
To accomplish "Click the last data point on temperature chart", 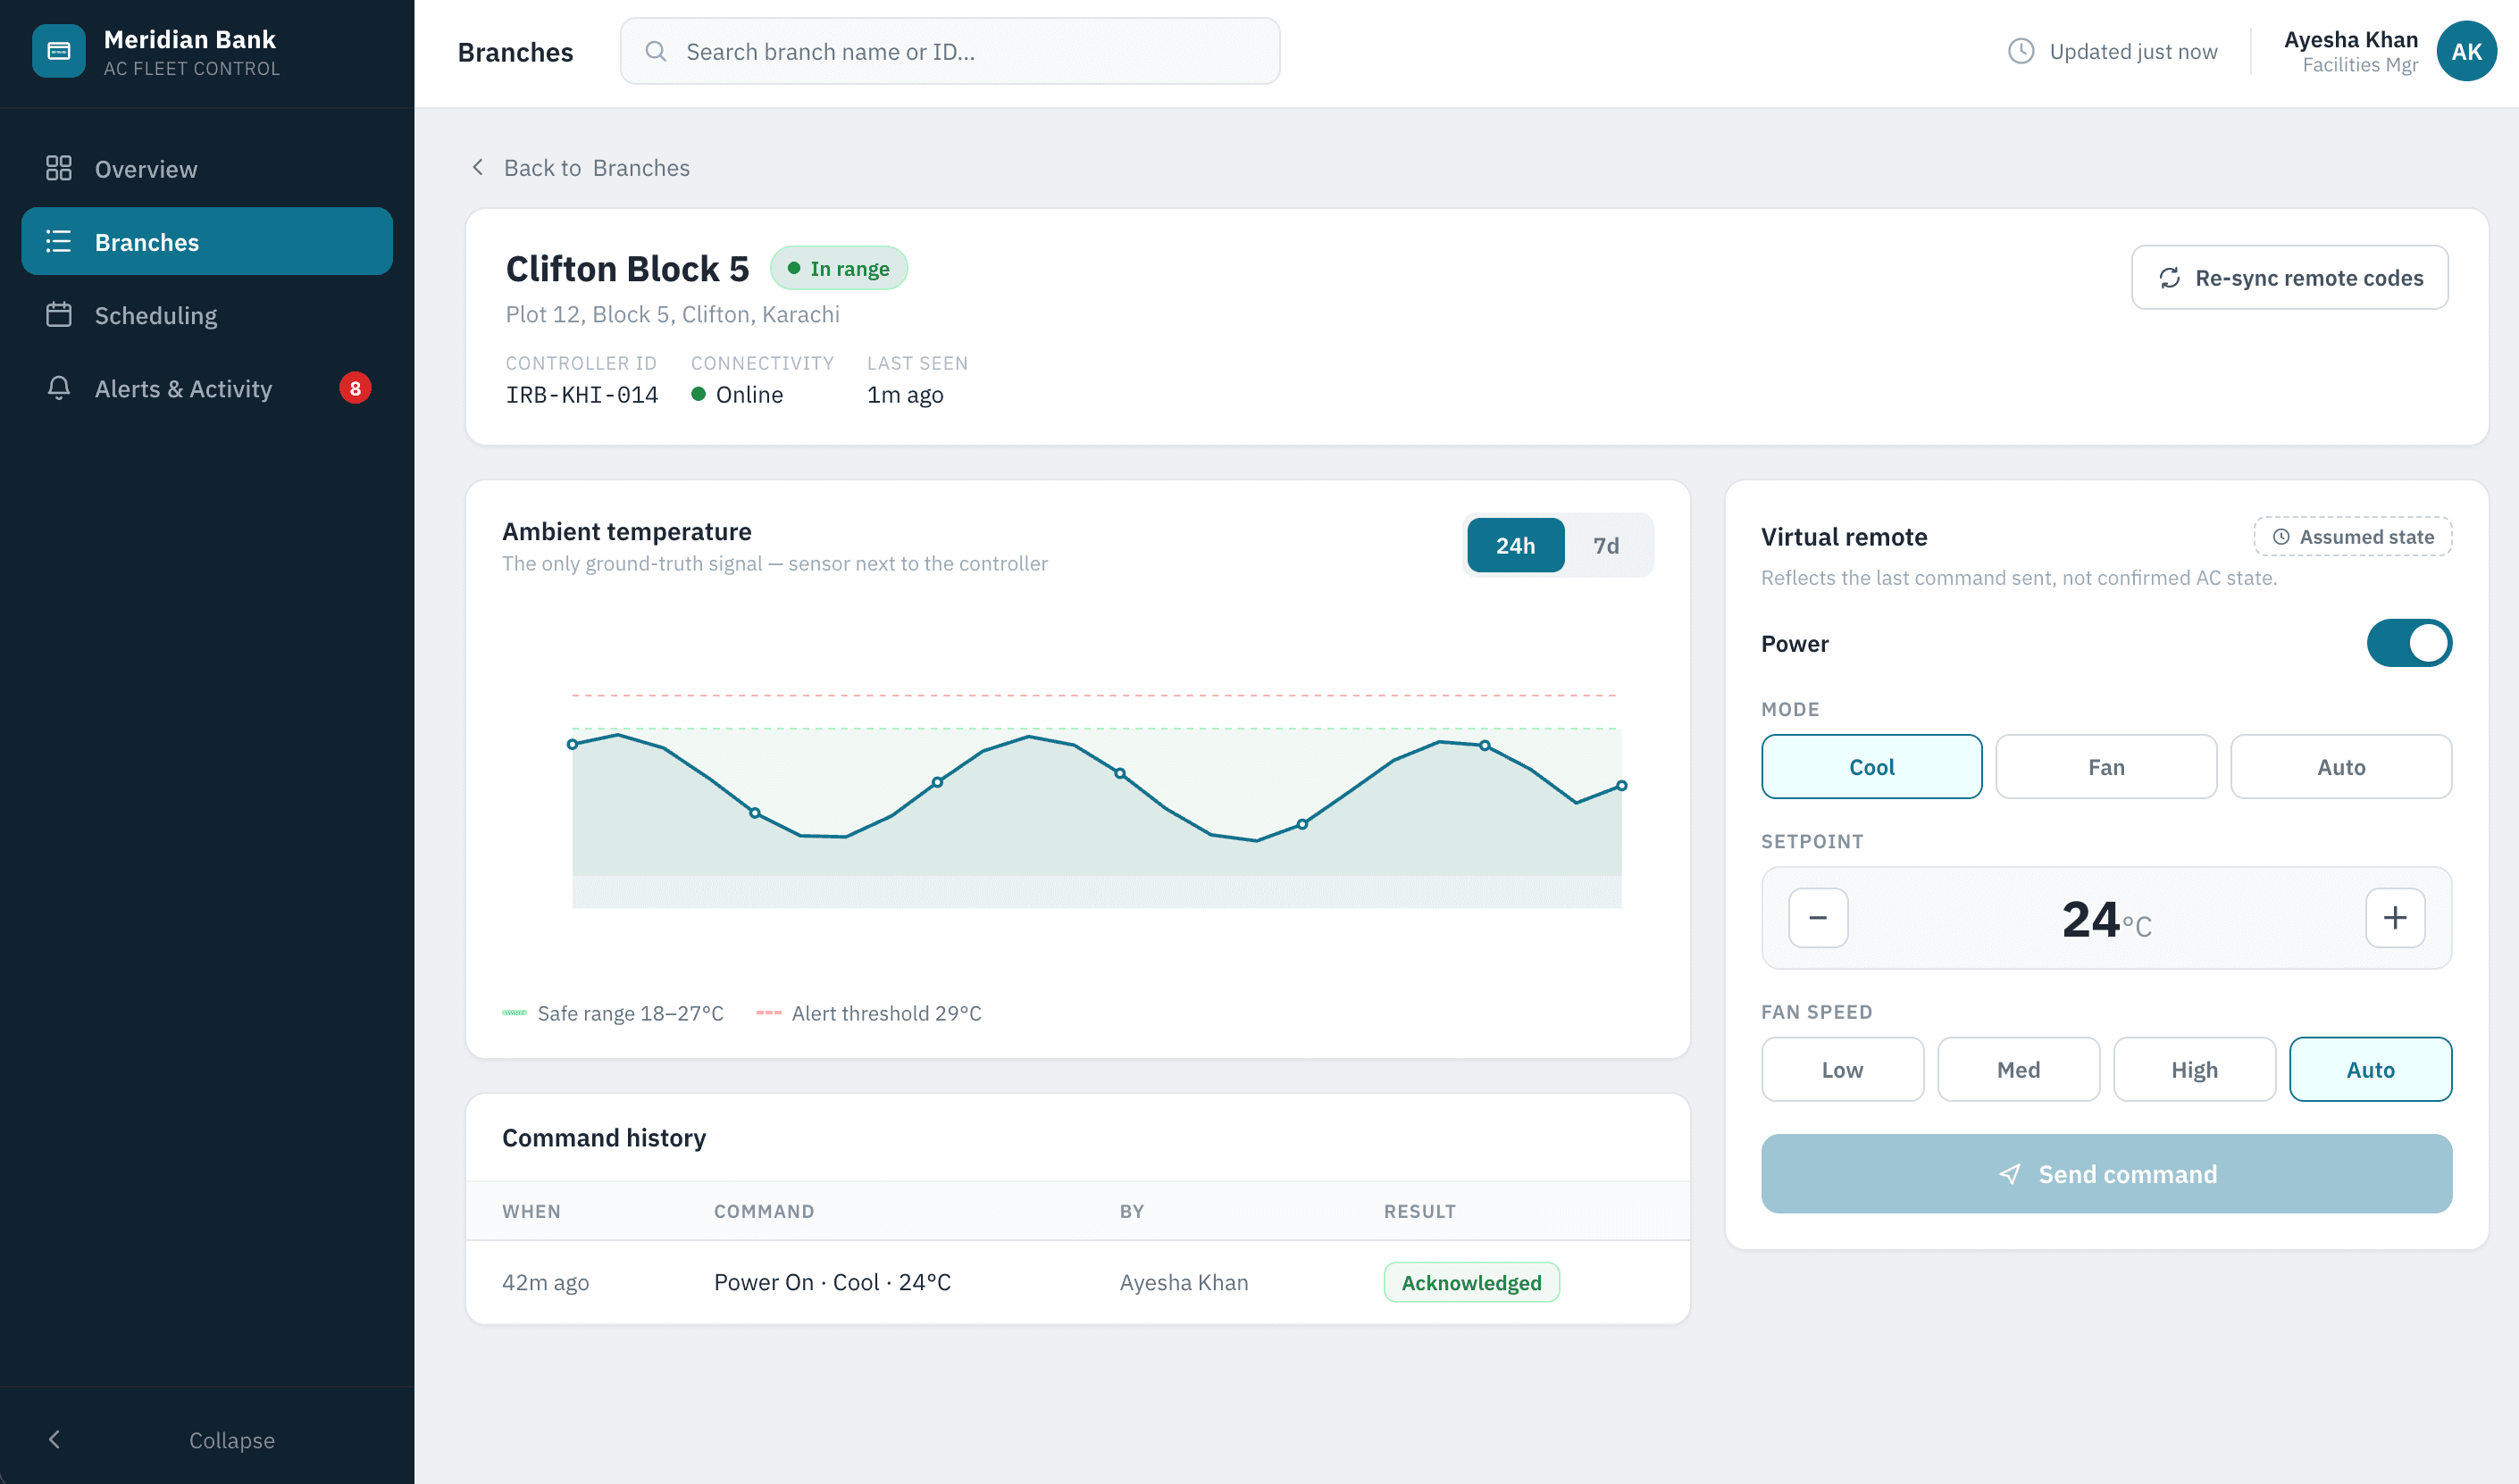I will 1621,786.
